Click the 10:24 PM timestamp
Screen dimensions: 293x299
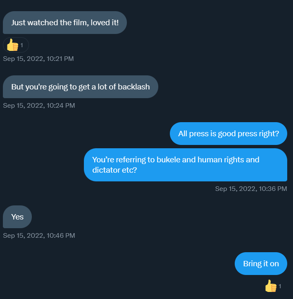coord(39,105)
